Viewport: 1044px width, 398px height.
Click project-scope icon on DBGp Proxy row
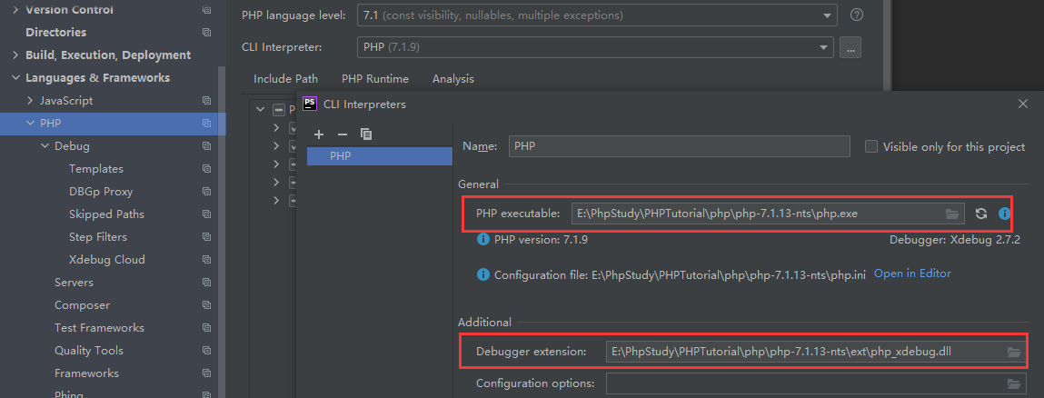tap(207, 192)
